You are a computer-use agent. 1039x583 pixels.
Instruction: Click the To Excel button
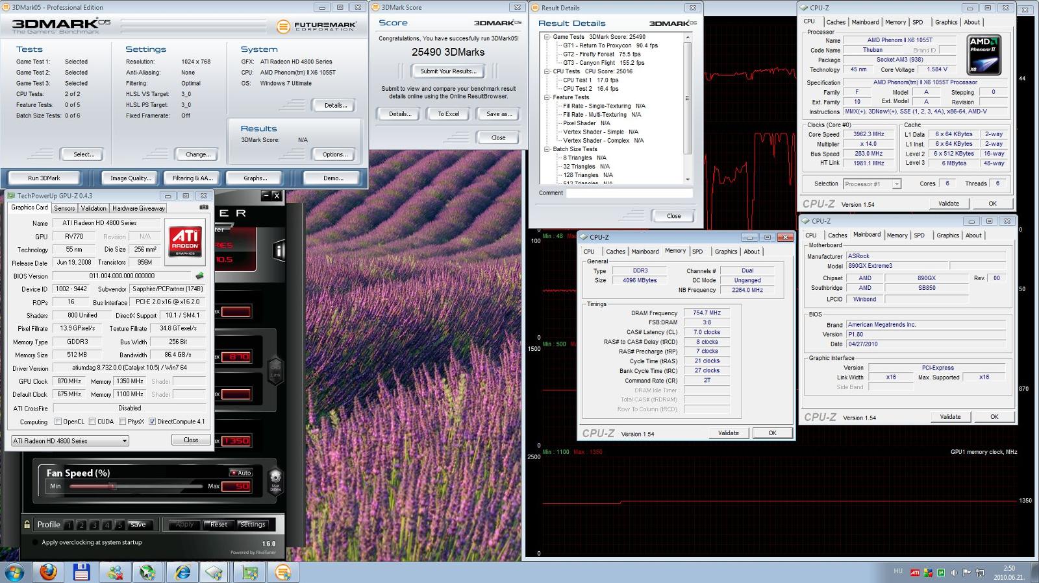tap(448, 113)
